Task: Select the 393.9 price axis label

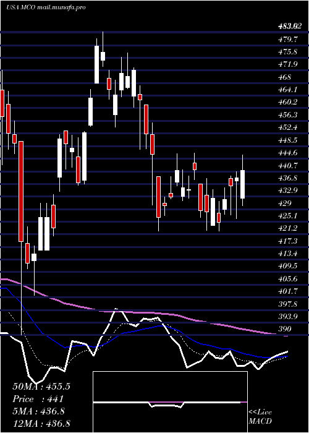Action: 287,317
